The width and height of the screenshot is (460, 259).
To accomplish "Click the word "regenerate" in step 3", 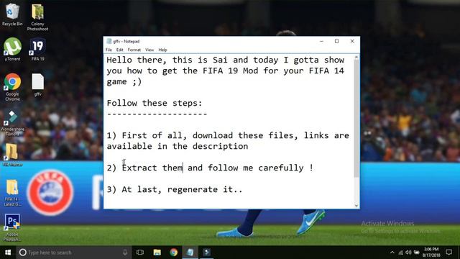I will tap(193, 190).
